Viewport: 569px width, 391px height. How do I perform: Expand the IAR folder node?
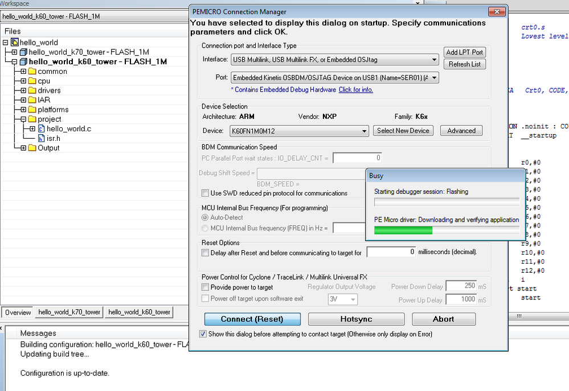23,100
